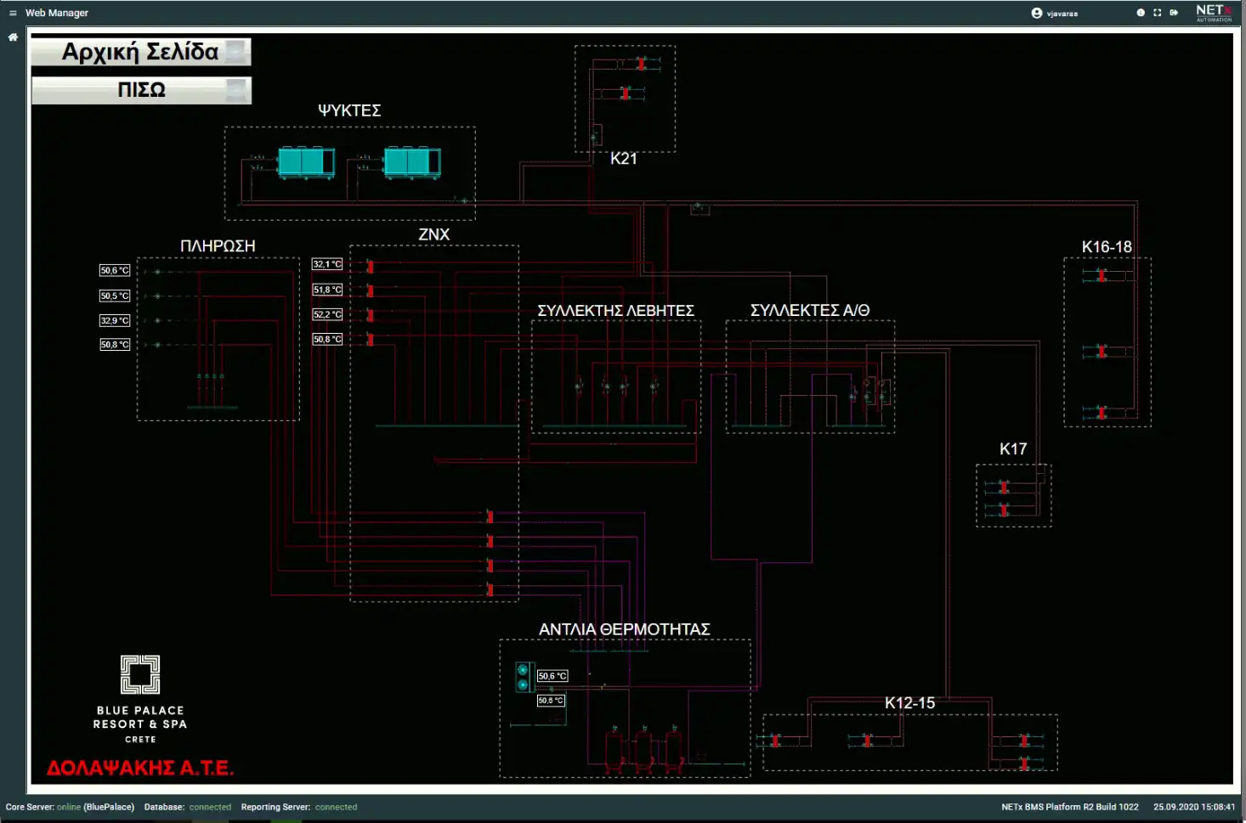Viewport: 1246px width, 823px height.
Task: Click the ΣΥΛΛΕΚΤΗΣ ΛΕΒΗΤΕΣ section title
Action: point(615,311)
